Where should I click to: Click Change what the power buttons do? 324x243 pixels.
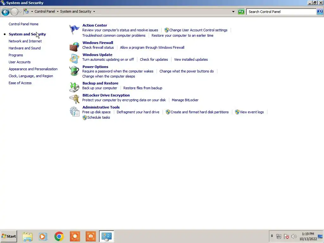187,71
